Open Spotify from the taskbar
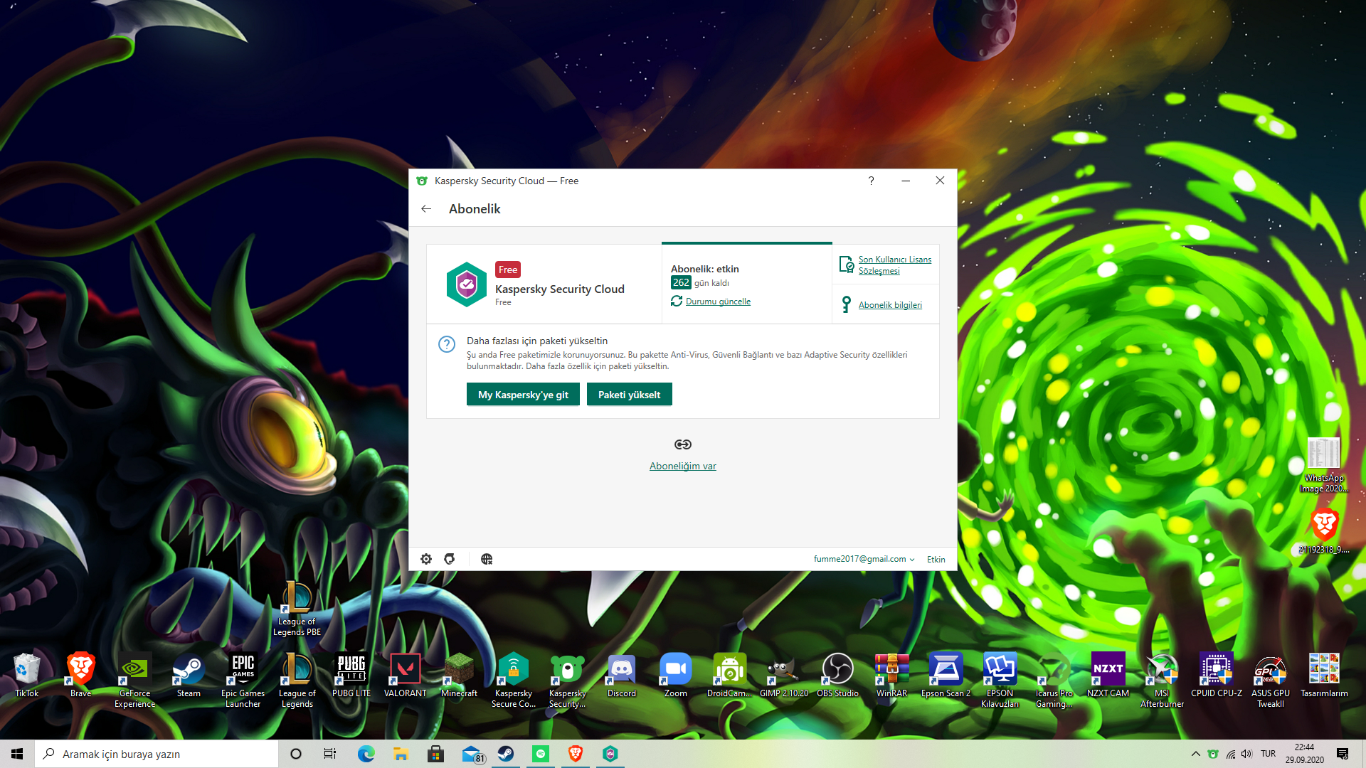 [x=541, y=754]
